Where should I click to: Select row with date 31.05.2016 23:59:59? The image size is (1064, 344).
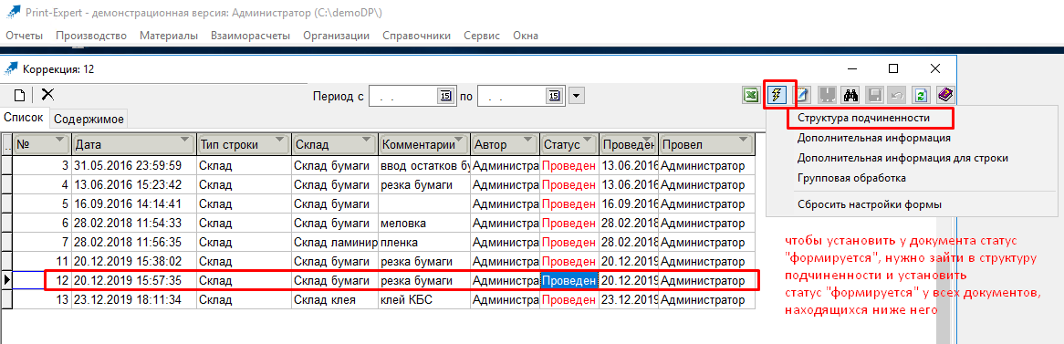coord(379,166)
